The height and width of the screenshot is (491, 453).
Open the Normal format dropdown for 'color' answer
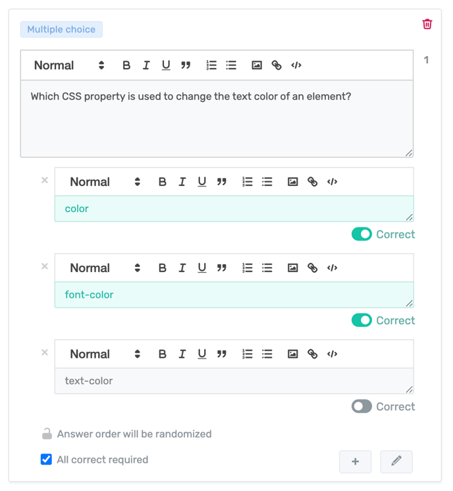click(105, 182)
